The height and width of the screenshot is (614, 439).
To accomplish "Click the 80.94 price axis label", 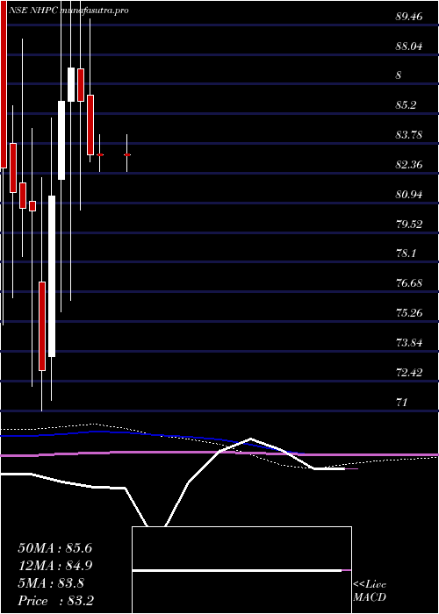I will pos(409,194).
